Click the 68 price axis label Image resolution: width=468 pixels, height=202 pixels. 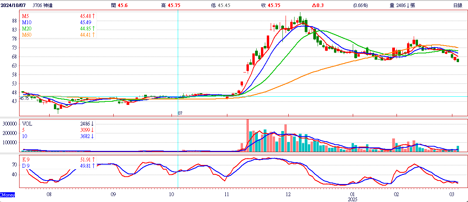pyautogui.click(x=14, y=57)
